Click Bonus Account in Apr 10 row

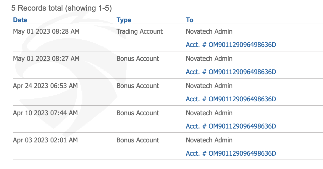[138, 113]
